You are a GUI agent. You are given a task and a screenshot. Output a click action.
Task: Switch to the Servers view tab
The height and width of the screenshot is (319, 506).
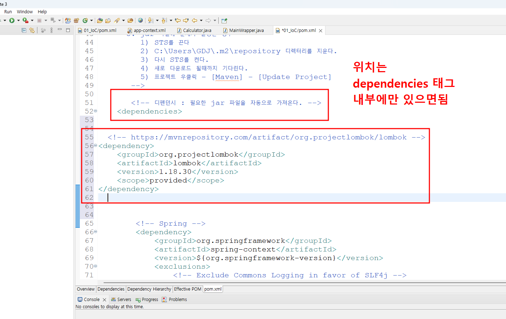(x=121, y=300)
